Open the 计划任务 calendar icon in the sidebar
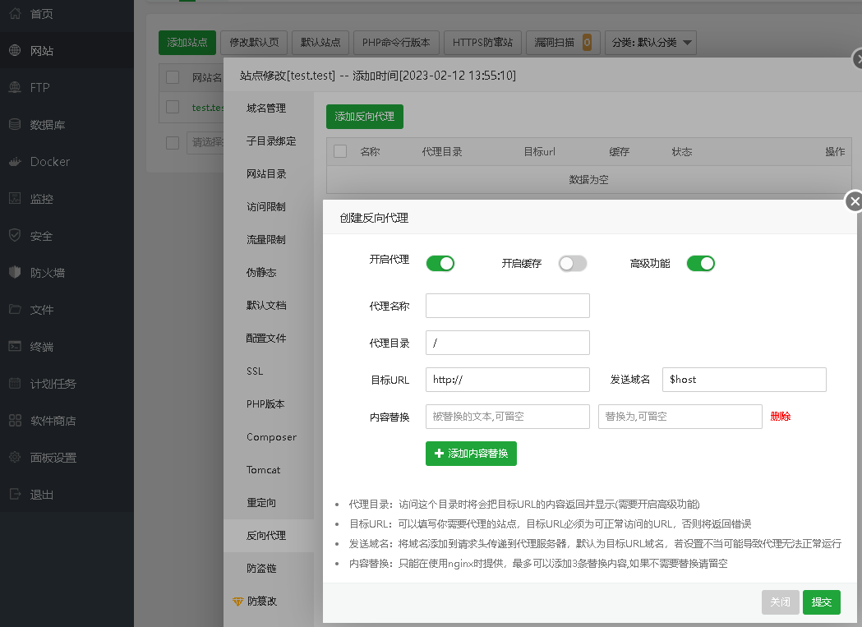 (x=15, y=383)
